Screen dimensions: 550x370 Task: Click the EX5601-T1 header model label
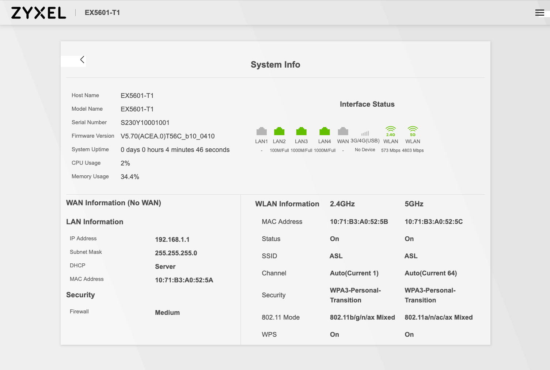point(102,13)
